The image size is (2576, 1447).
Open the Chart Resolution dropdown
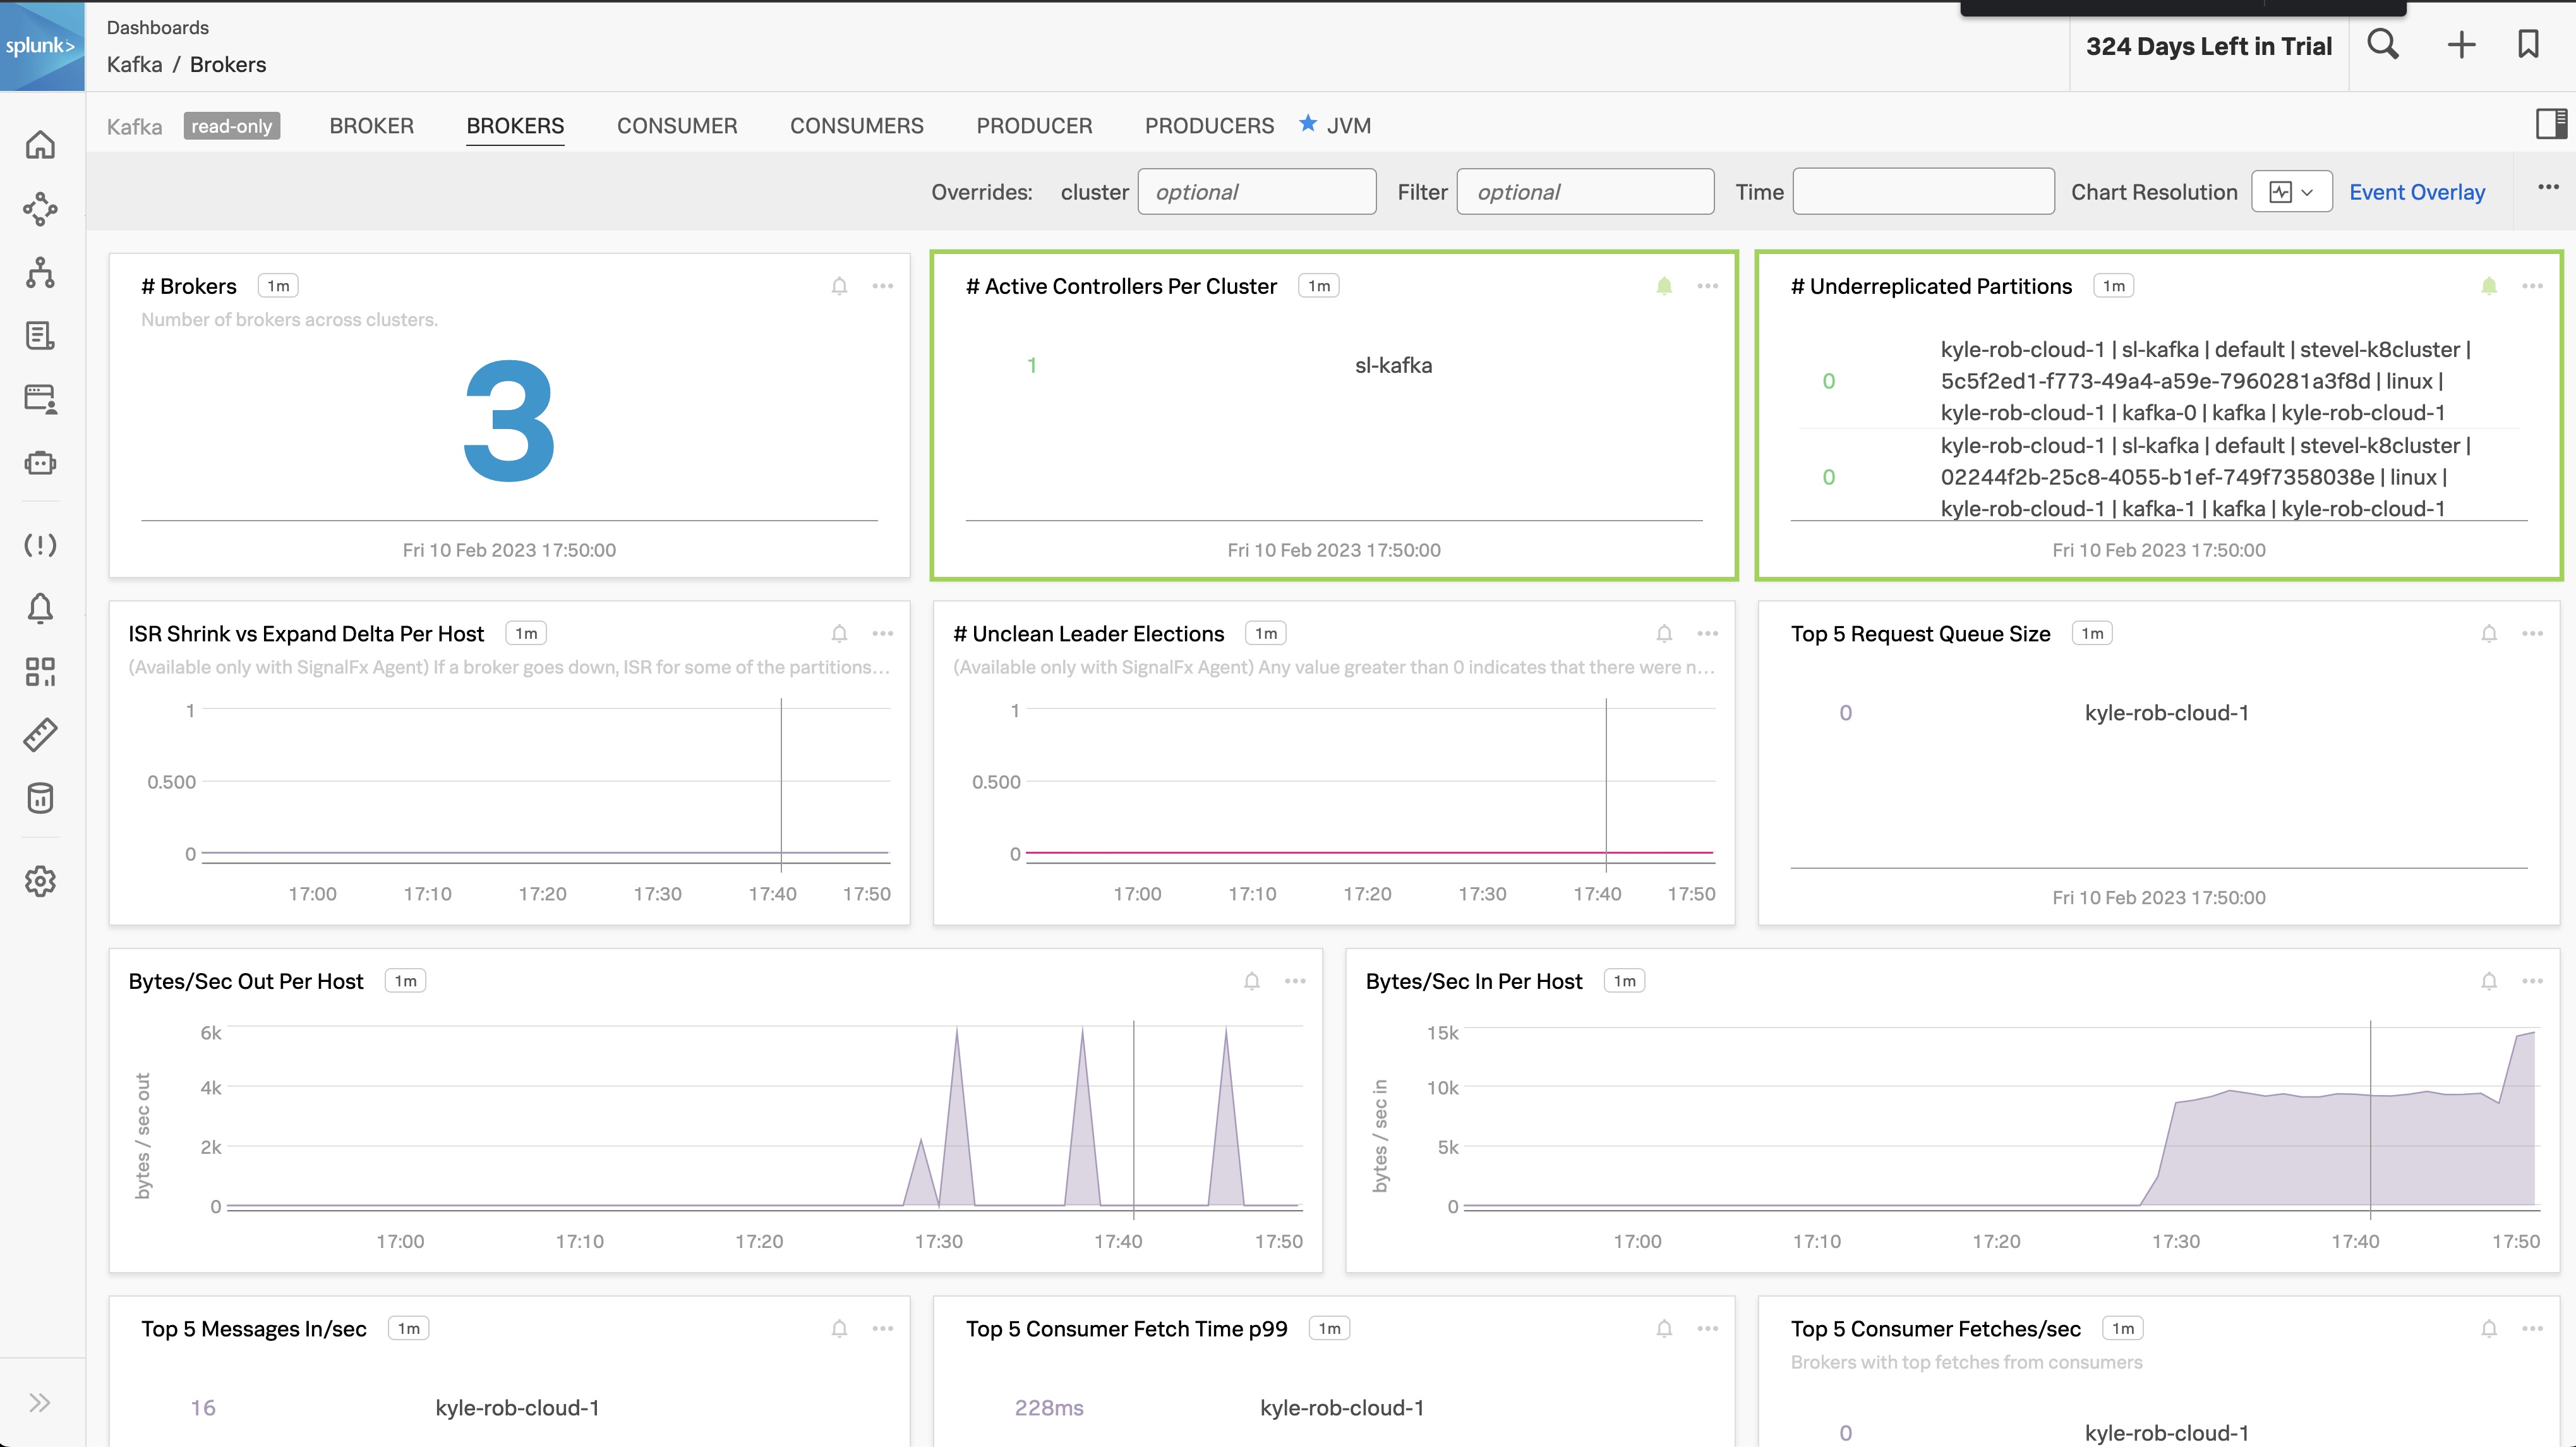[x=2291, y=192]
